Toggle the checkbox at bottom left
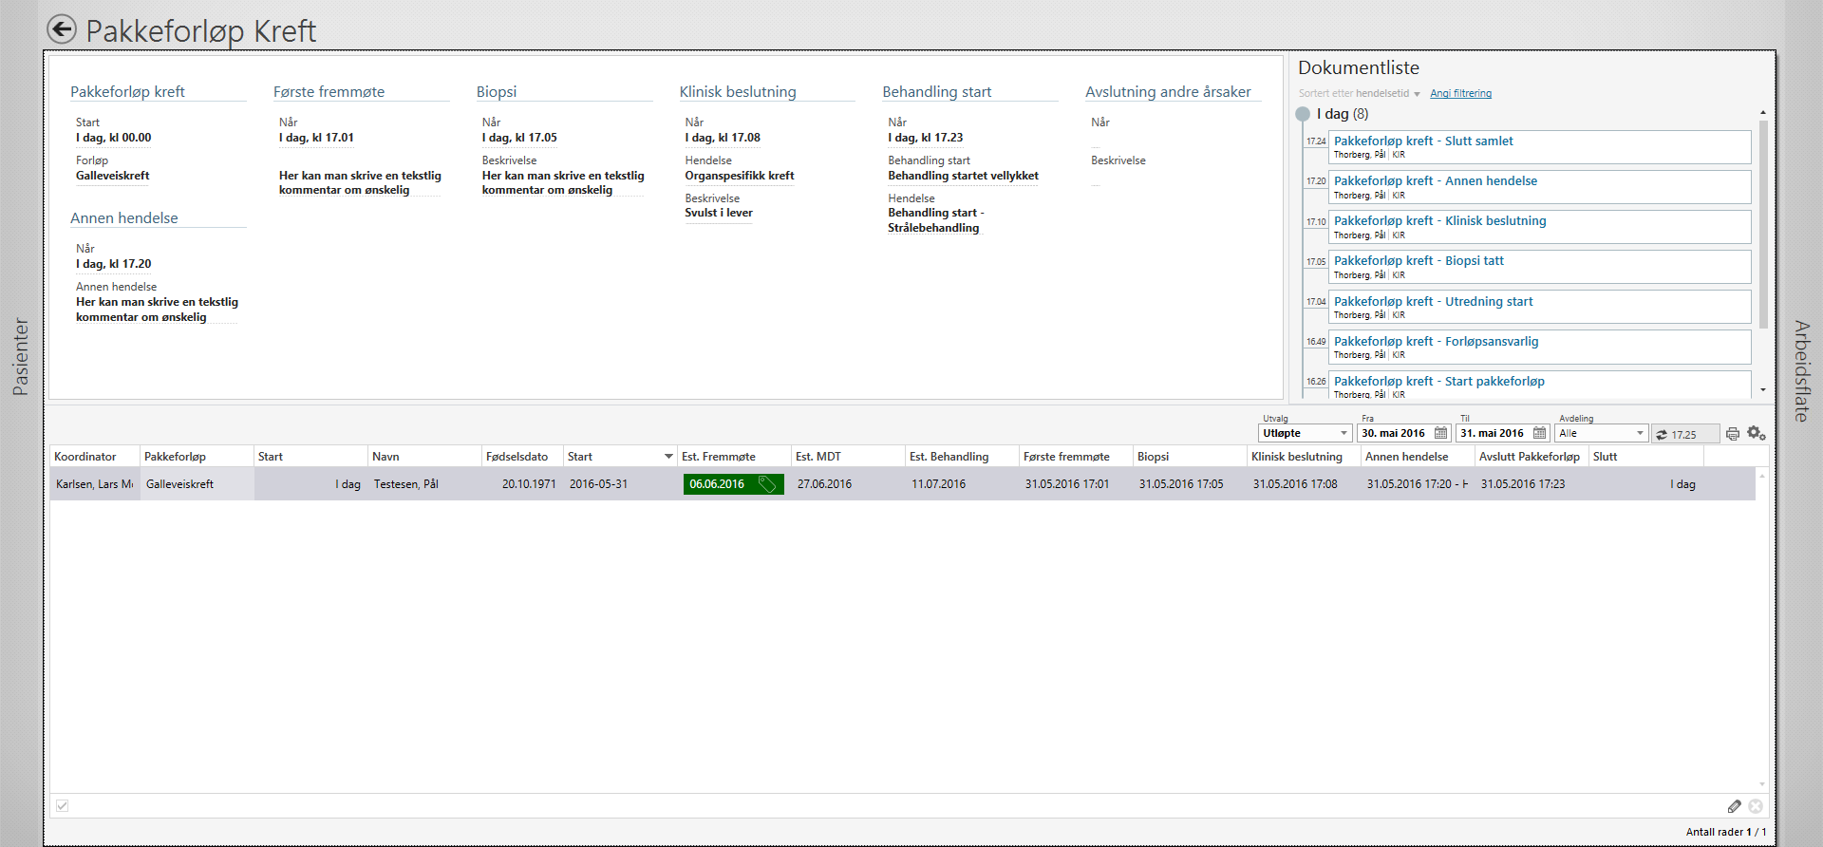 [62, 806]
